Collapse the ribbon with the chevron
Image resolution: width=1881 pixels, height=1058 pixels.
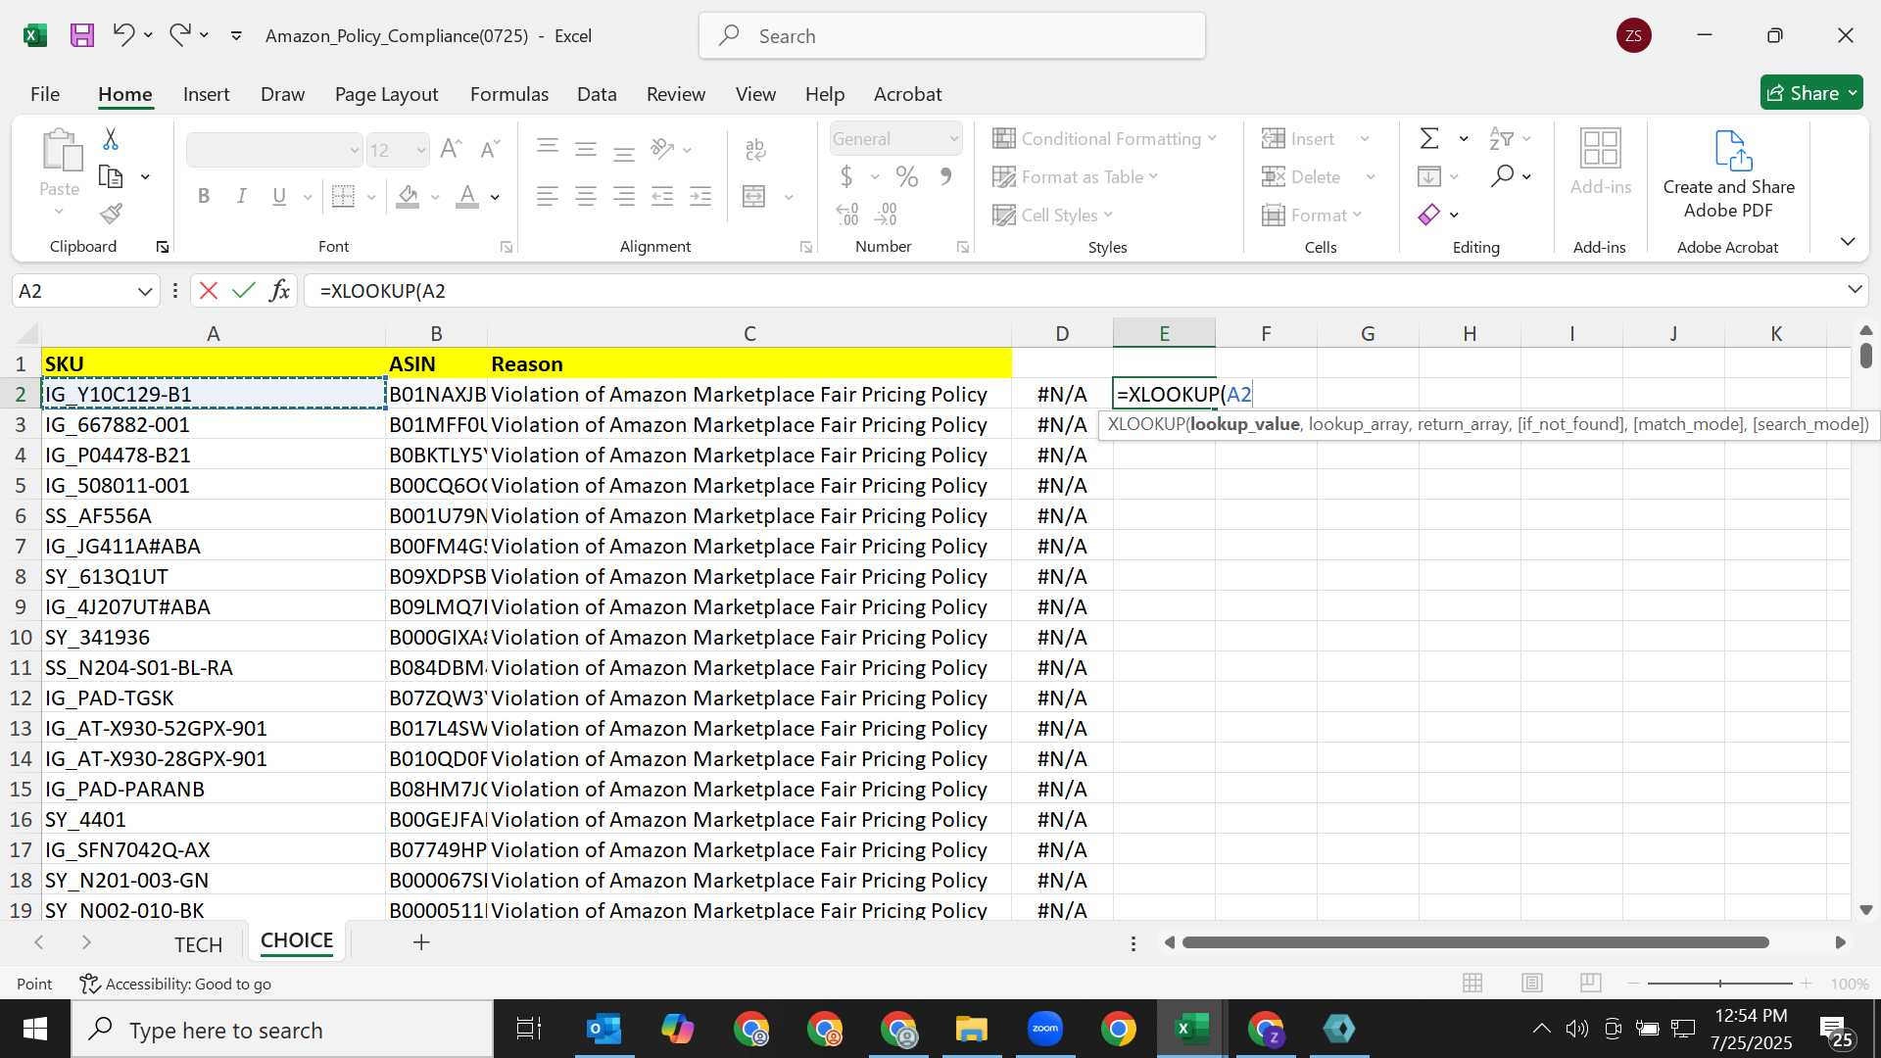coord(1848,241)
